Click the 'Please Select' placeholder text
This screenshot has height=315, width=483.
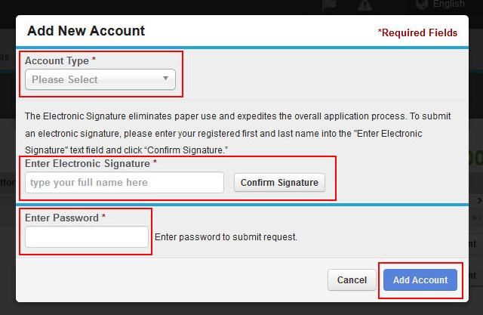click(65, 79)
